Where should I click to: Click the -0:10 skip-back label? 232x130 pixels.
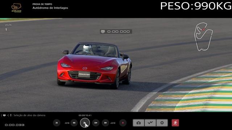(67, 123)
